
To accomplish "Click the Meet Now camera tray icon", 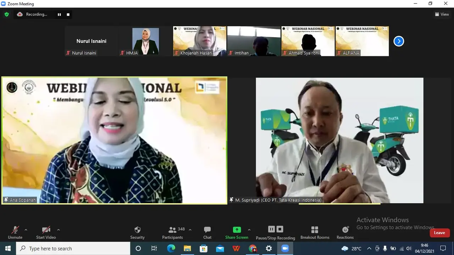I will (x=377, y=248).
